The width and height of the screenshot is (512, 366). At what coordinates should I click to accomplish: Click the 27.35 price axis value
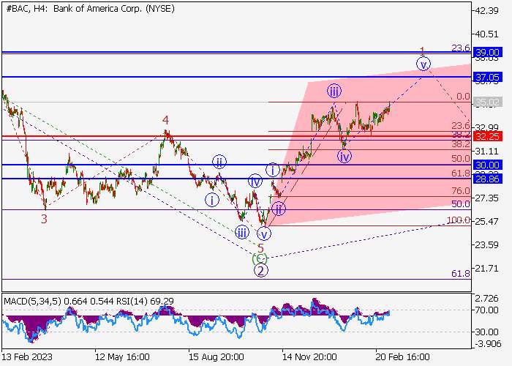(x=486, y=198)
